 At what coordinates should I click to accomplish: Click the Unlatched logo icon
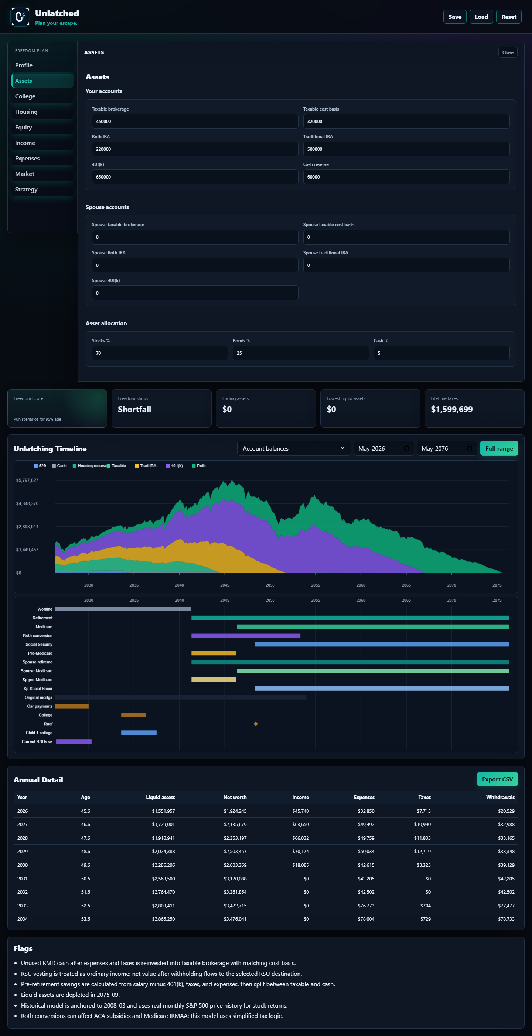20,17
